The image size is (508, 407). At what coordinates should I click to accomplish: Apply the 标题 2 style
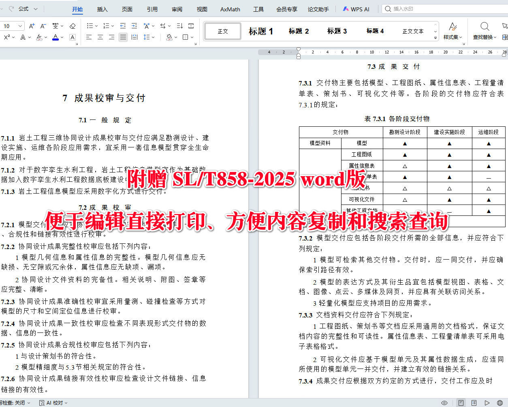click(299, 31)
